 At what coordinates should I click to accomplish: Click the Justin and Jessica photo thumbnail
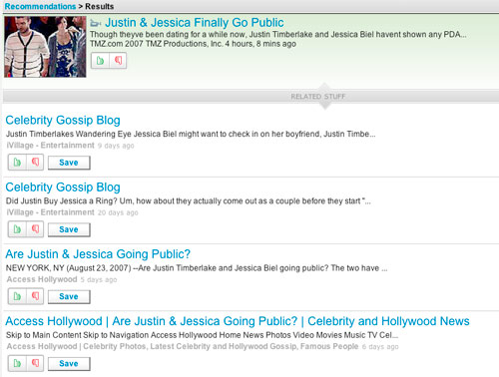[x=45, y=47]
